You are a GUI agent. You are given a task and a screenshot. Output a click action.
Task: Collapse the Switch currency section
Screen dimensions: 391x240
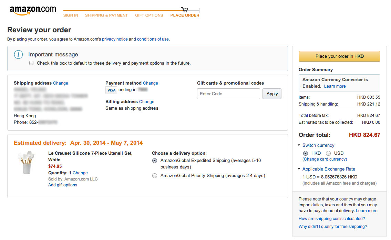pyautogui.click(x=299, y=145)
